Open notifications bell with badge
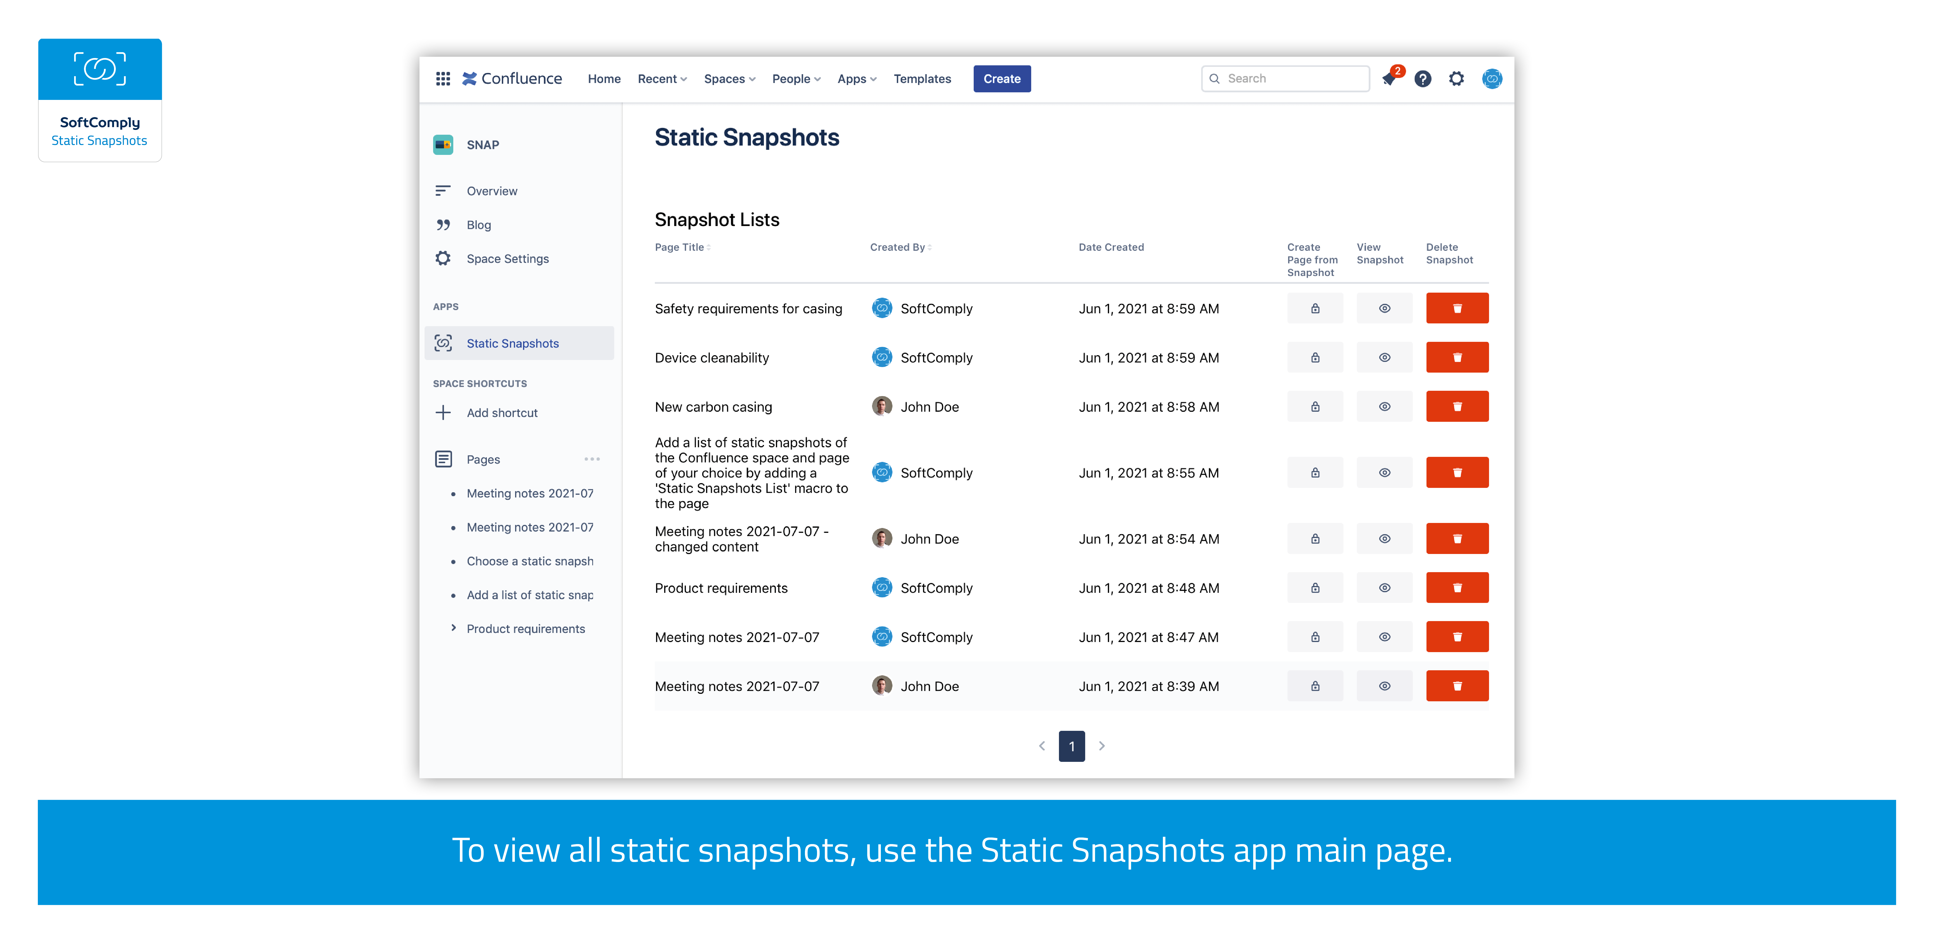 1389,79
